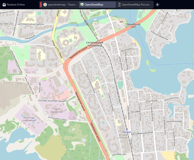Open a new tab with plus button

pos(157,5)
